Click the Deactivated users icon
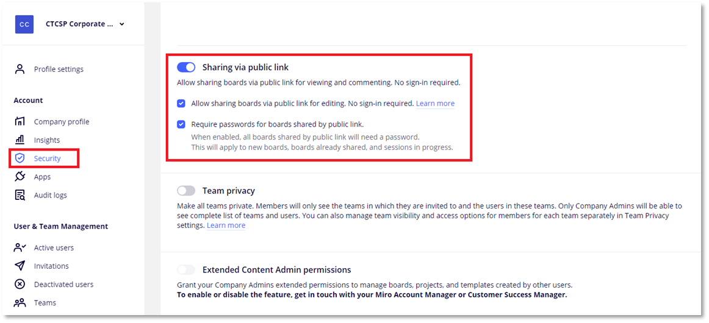The width and height of the screenshot is (709, 323). 20,284
